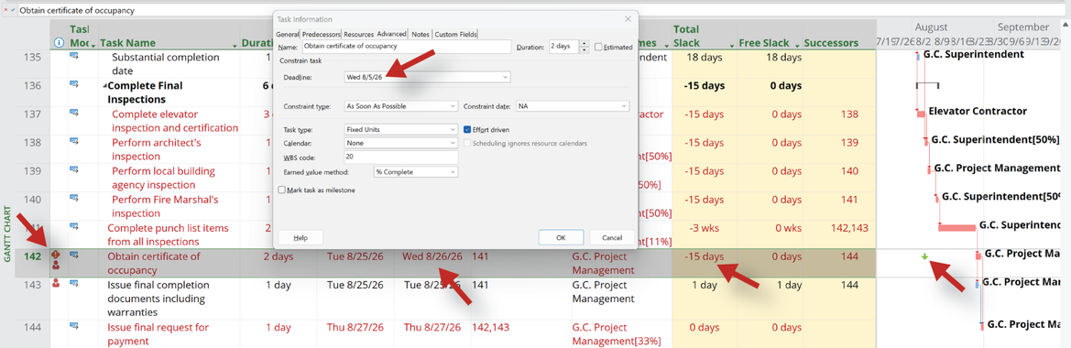The image size is (1071, 348).
Task: Click the WBS code input field
Action: tap(400, 158)
